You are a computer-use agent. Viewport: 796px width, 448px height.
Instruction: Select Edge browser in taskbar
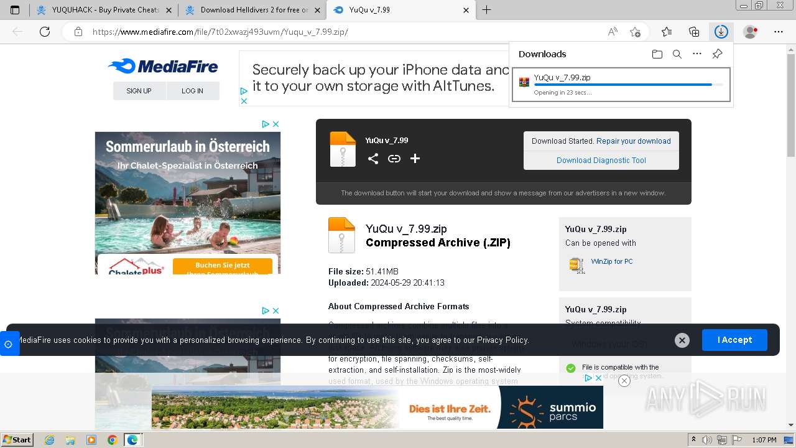pos(132,440)
